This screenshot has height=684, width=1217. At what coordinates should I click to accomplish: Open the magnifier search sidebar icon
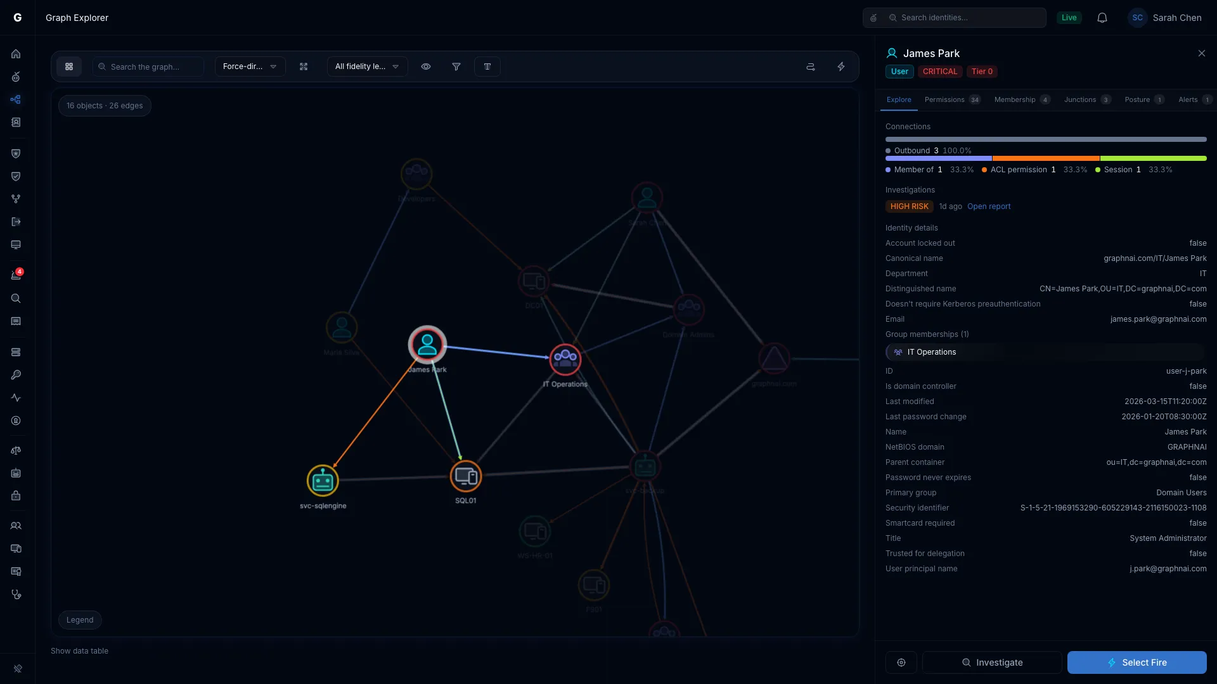pos(16,298)
